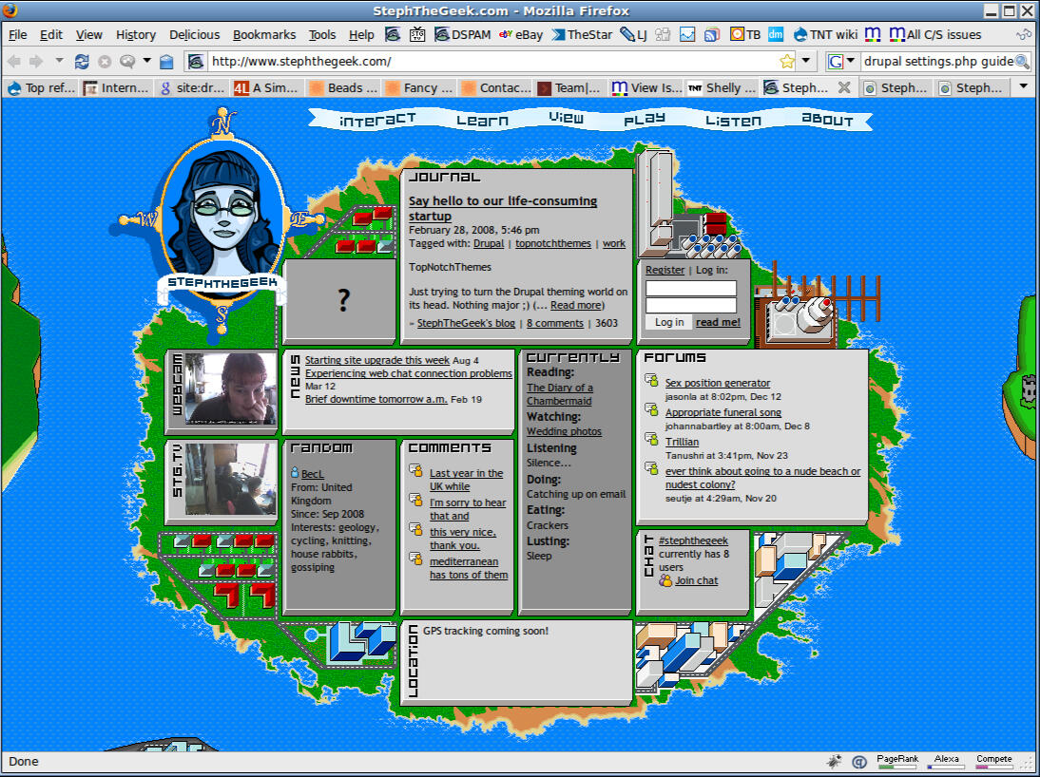Click the webcam thumbnail image

pyautogui.click(x=230, y=388)
